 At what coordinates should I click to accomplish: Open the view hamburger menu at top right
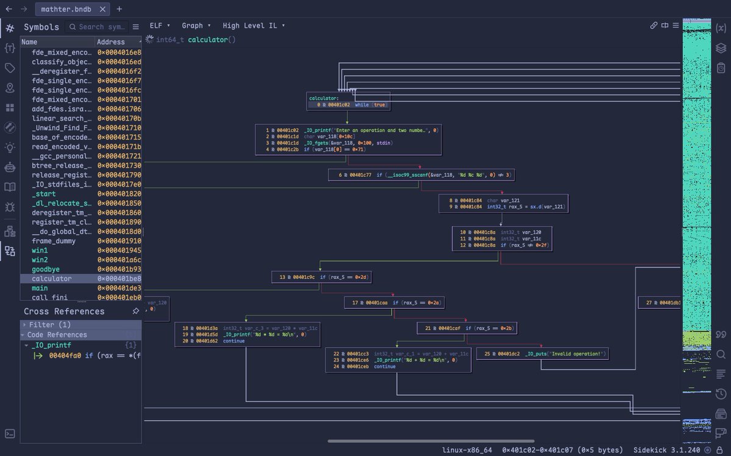pos(676,26)
